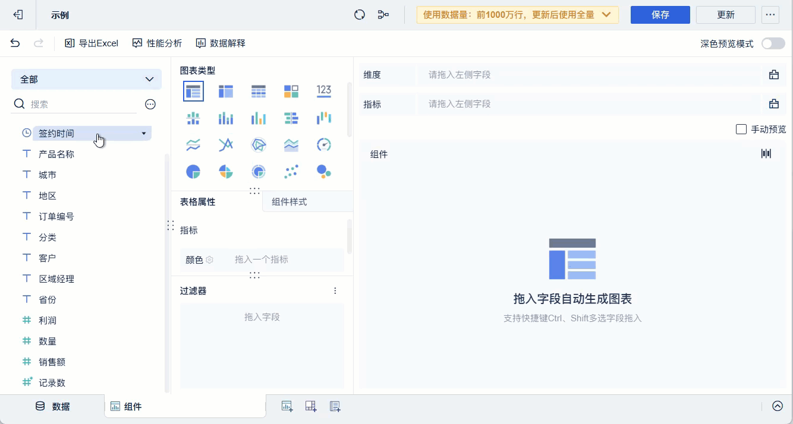
Task: Switch to the 表格属性 tab
Action: click(x=198, y=202)
